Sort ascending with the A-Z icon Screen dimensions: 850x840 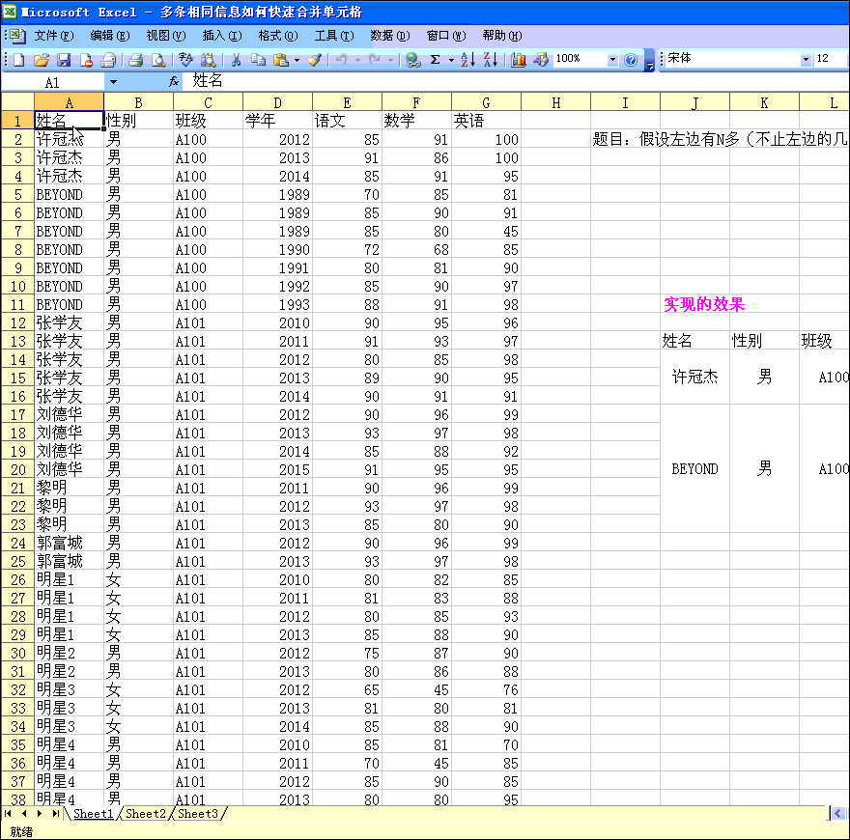point(467,60)
